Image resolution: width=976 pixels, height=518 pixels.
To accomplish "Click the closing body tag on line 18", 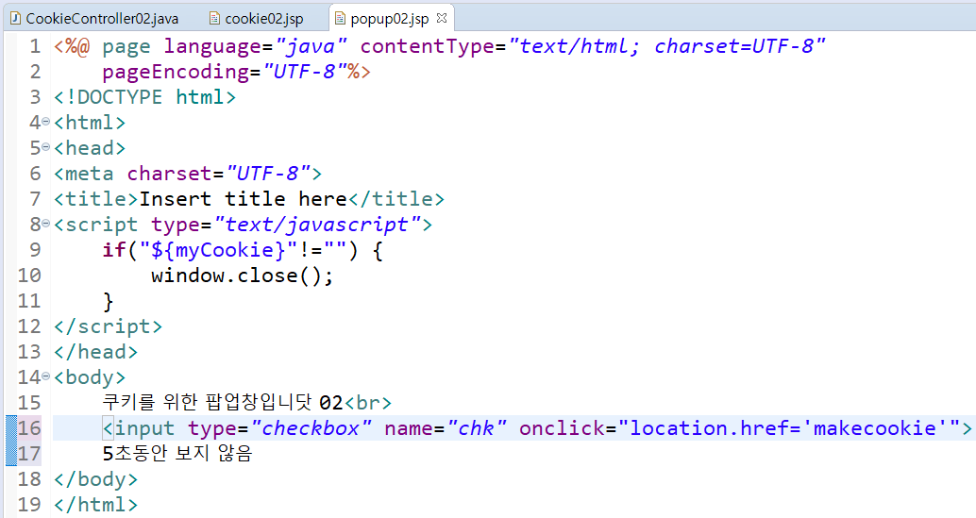I will click(95, 479).
